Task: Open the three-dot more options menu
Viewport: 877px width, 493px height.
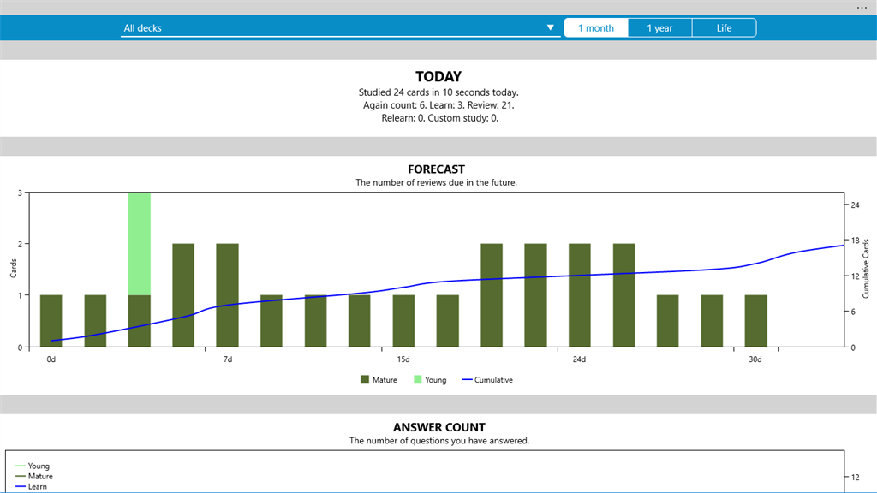Action: click(862, 7)
